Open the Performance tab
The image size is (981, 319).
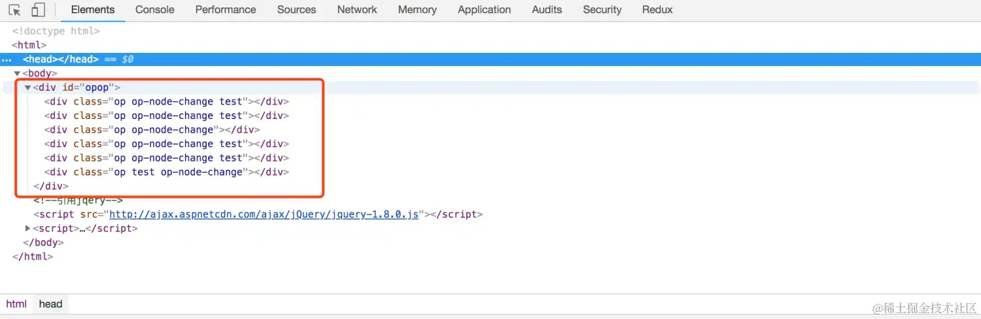[226, 10]
